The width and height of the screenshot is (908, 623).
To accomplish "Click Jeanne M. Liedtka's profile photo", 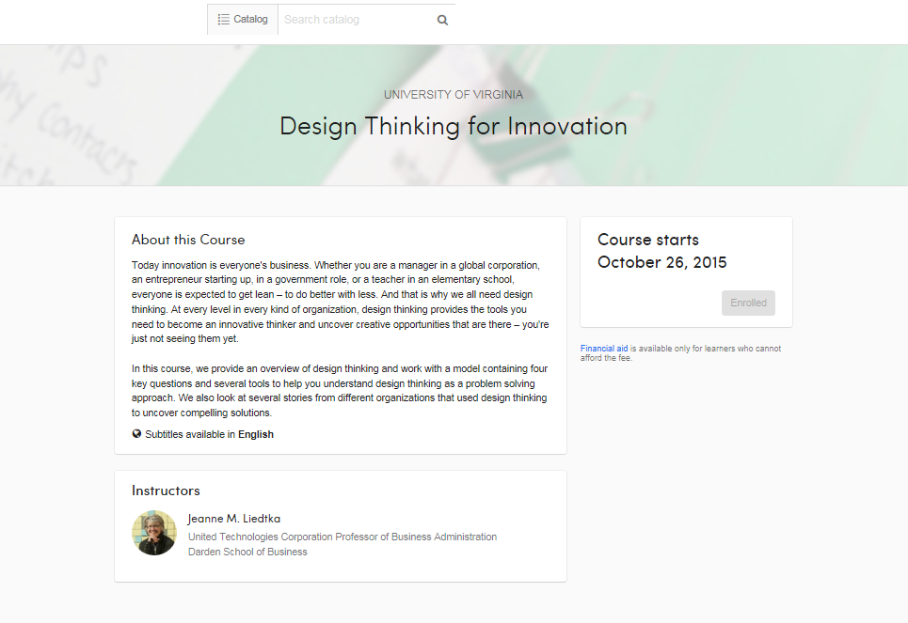I will [154, 533].
